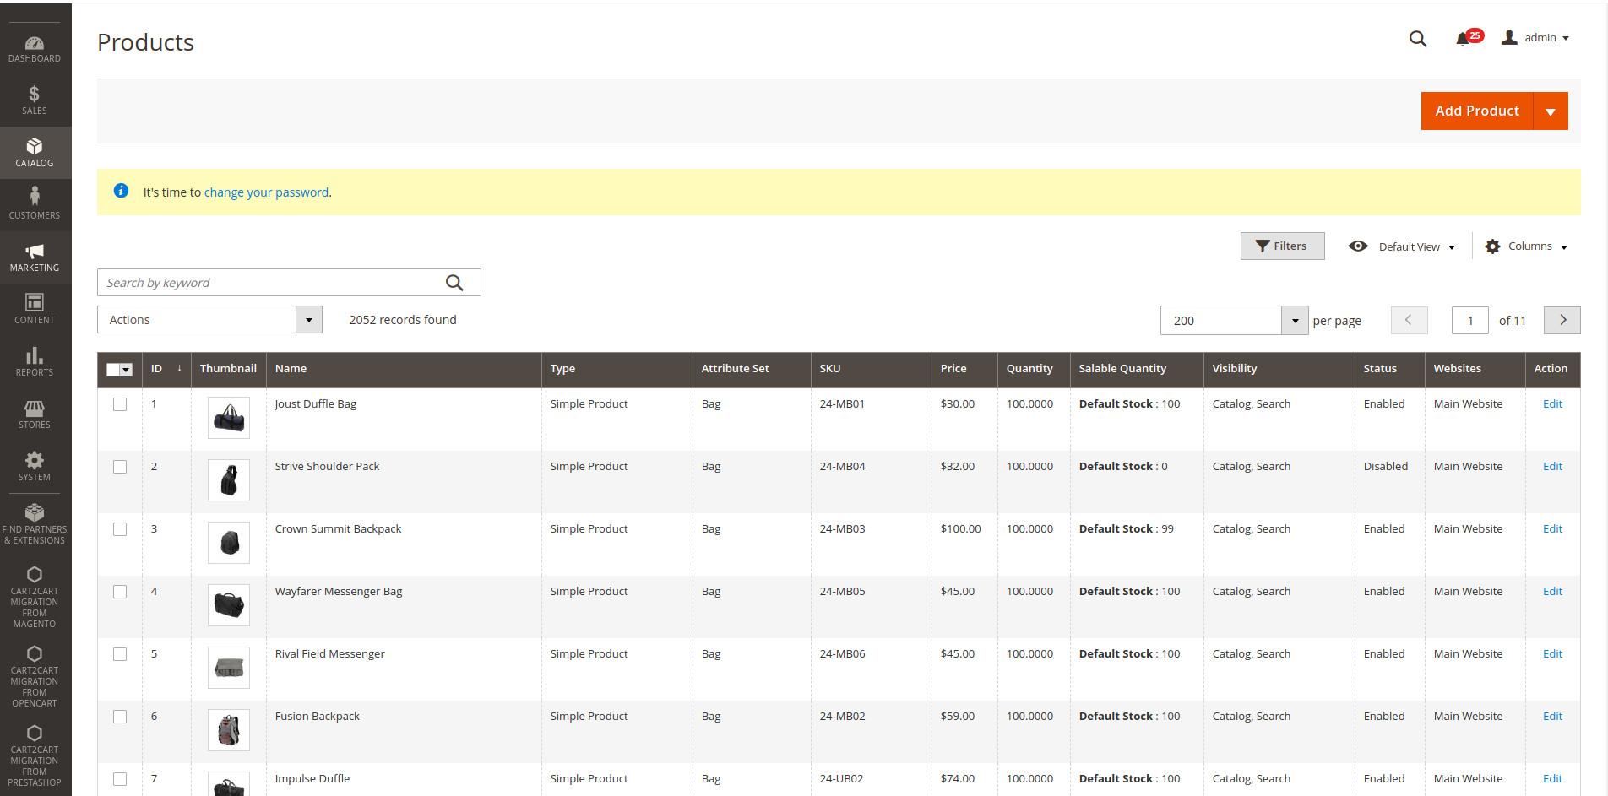Expand the Add Product type arrow
Viewport: 1608px width, 796px height.
click(1551, 111)
